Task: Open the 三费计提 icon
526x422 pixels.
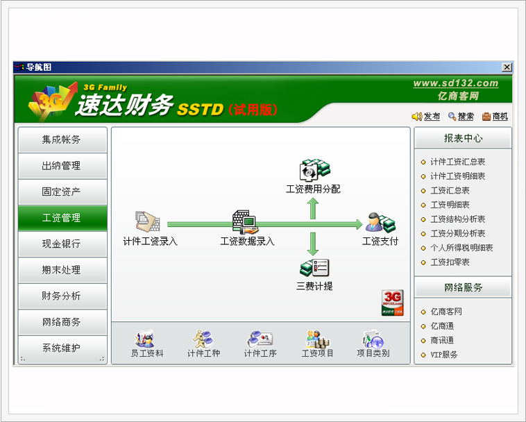Action: [314, 268]
